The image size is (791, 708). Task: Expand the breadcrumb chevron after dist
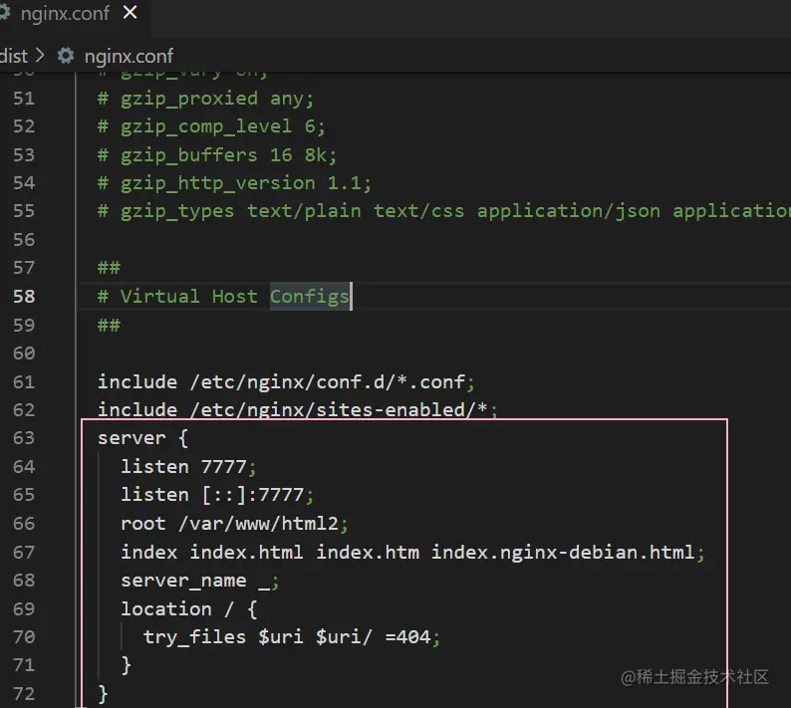[40, 55]
